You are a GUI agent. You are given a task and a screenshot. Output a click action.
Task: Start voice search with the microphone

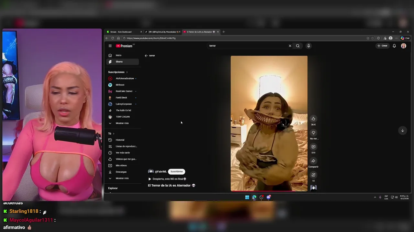click(x=309, y=46)
